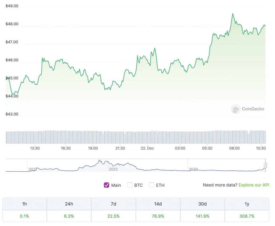
Task: Click the 2021 label on the minimap
Action: [x=33, y=169]
